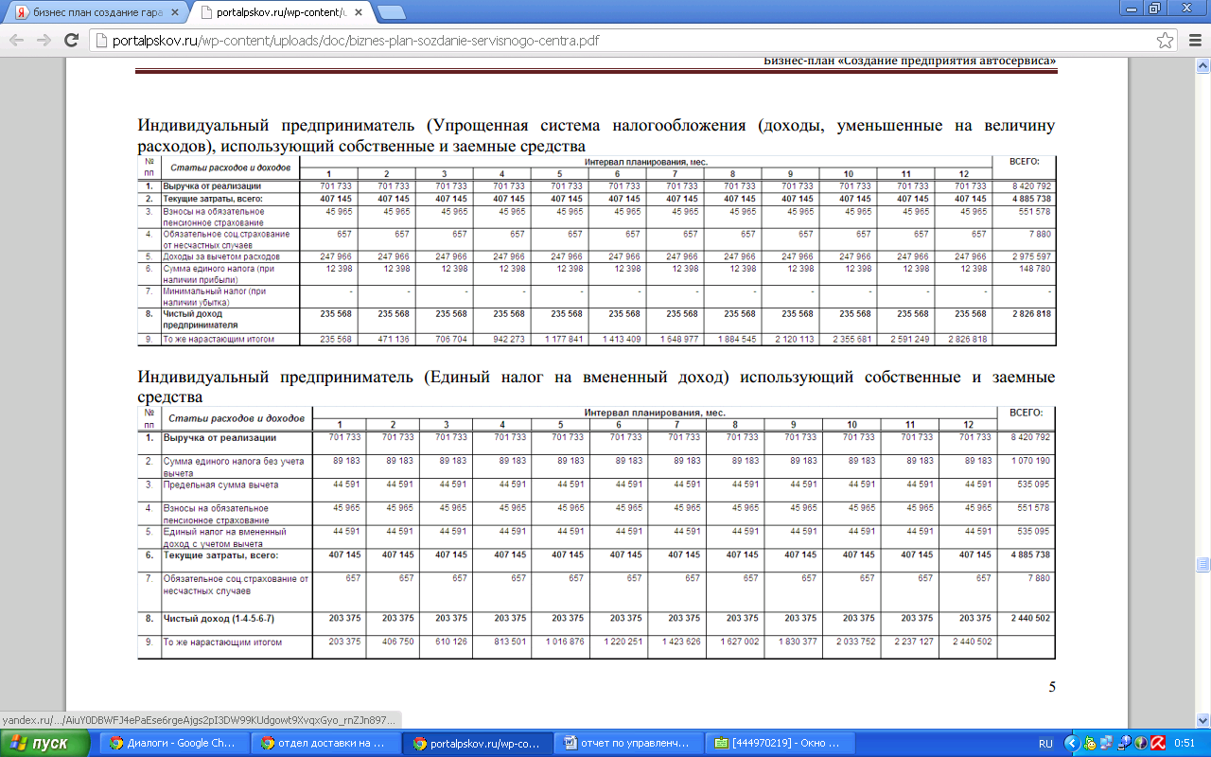The height and width of the screenshot is (757, 1211).
Task: Activate 'portalpskov.ru/wp-co...' taskbar button
Action: point(478,743)
